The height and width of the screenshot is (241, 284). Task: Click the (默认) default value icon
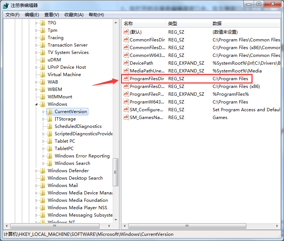126,32
